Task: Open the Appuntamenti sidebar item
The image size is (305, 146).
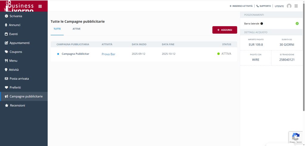Action: pyautogui.click(x=20, y=43)
